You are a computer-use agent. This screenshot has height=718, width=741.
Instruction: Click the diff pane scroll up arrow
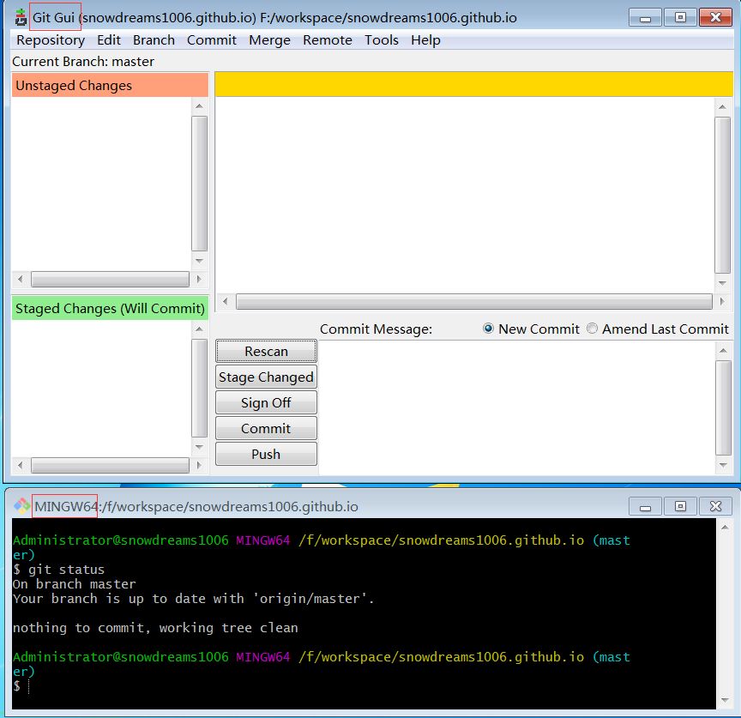pyautogui.click(x=723, y=107)
